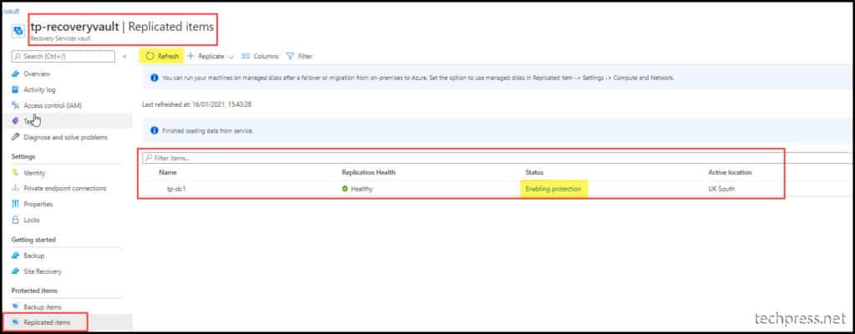Open Properties settings
This screenshot has width=855, height=334.
[x=38, y=204]
